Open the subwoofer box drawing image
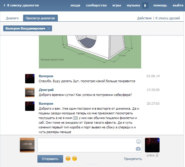Image resolution: width=185 pixels, height=167 pixels. [90, 52]
